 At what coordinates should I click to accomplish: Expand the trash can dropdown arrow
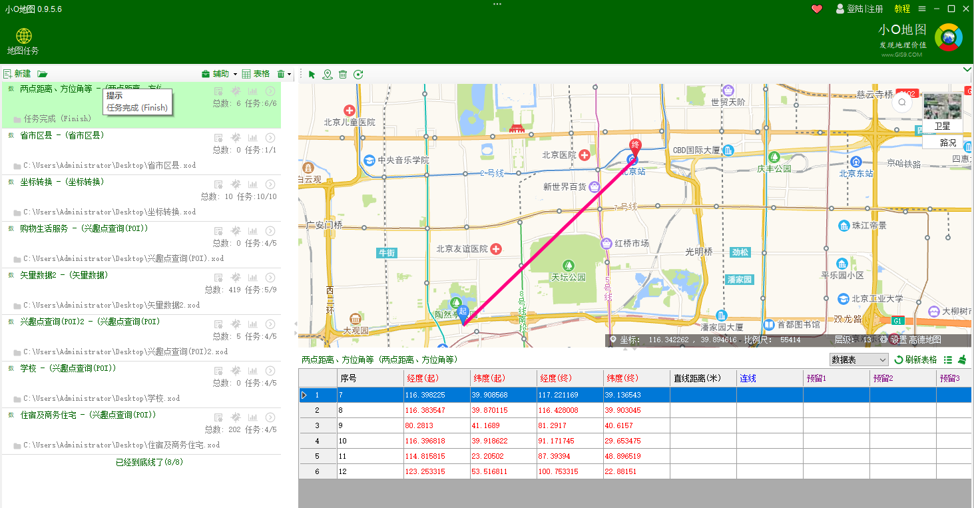click(x=290, y=75)
